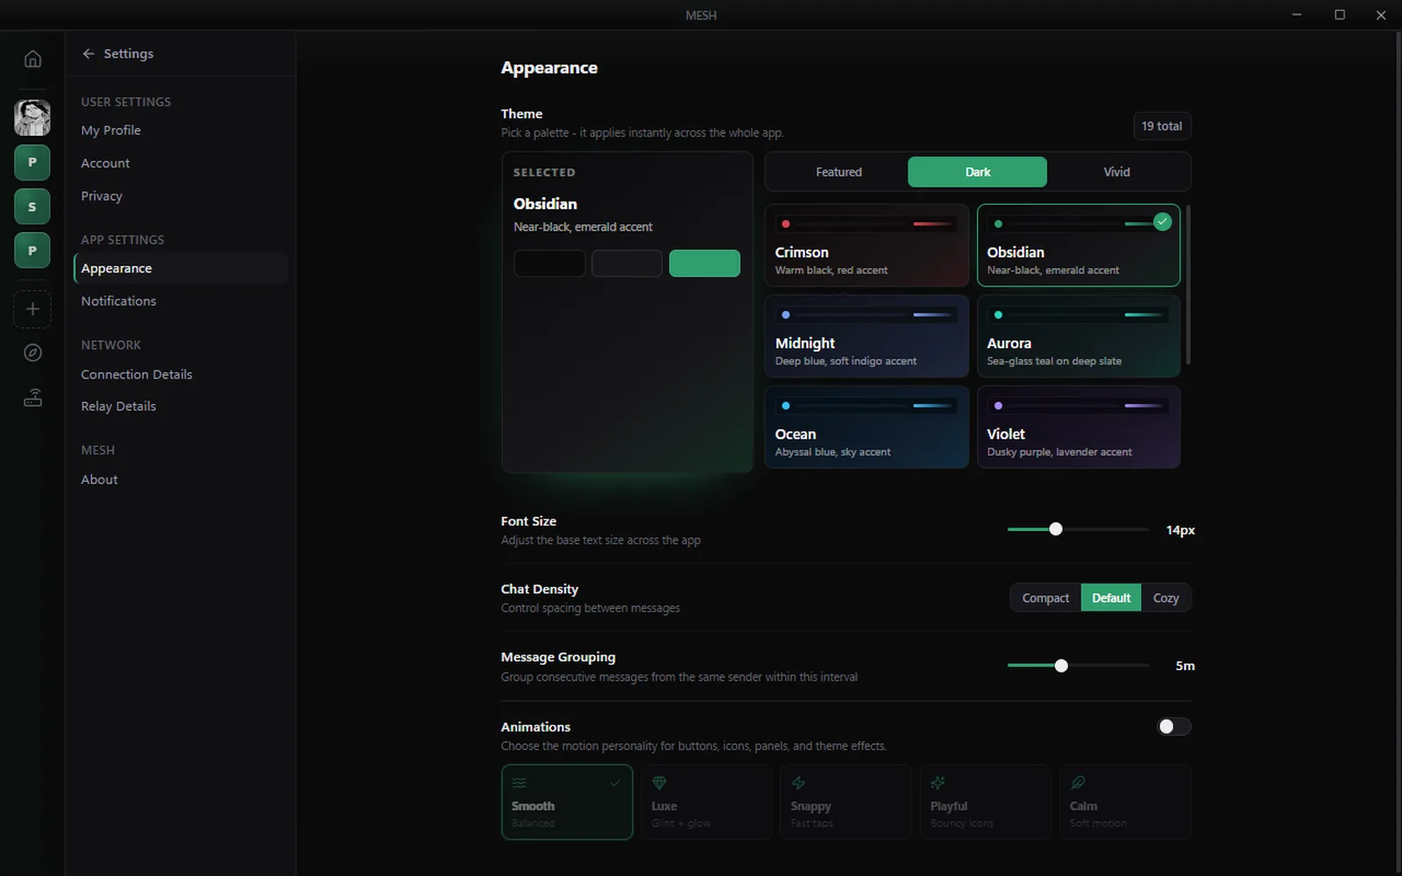
Task: Click the '19 total' badge
Action: [1162, 126]
